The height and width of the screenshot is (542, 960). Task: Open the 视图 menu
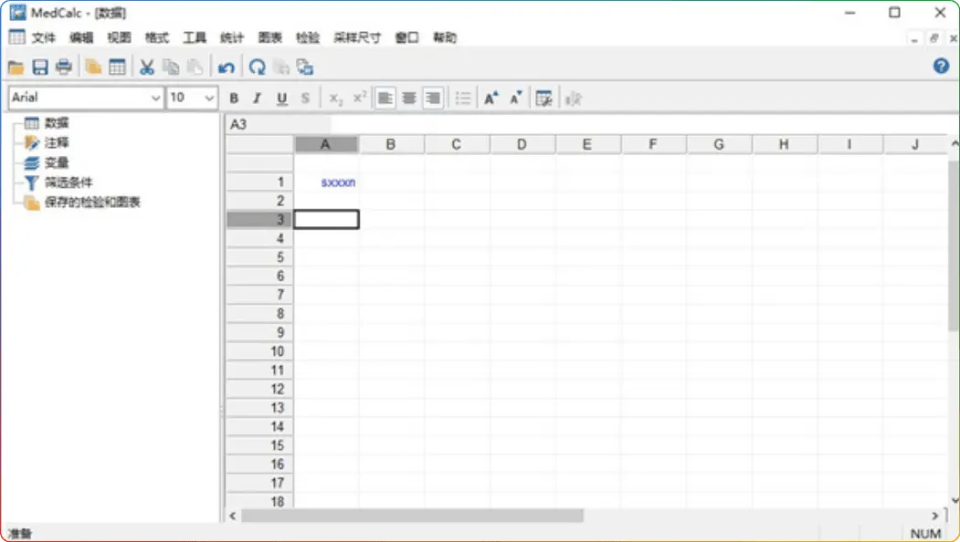tap(119, 38)
